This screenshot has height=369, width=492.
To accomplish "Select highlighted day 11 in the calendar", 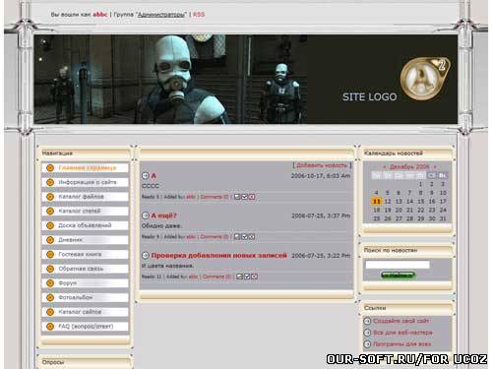I will (x=377, y=201).
